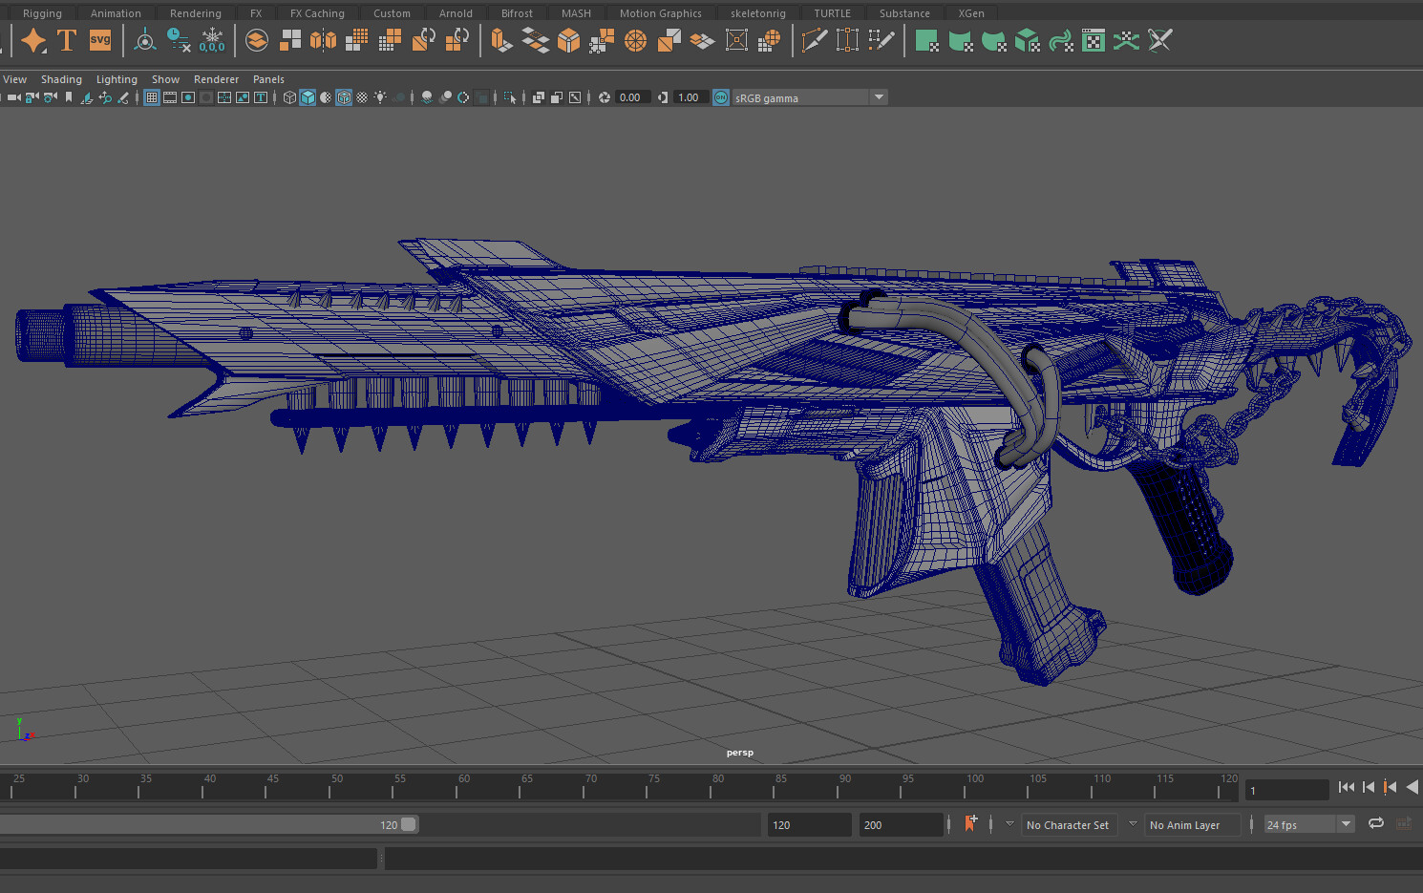1423x893 pixels.
Task: Click the Type text tool icon
Action: (67, 40)
